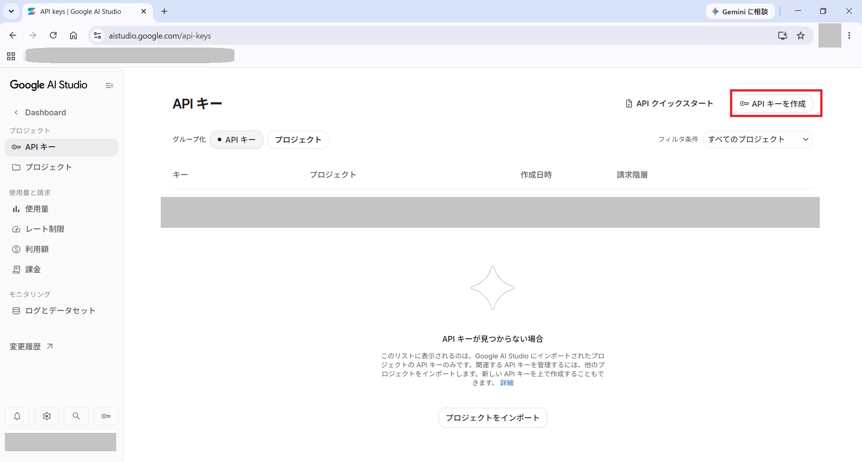Screen dimensions: 862x462
Task: Click 請求階層 column header
Action: click(x=632, y=175)
